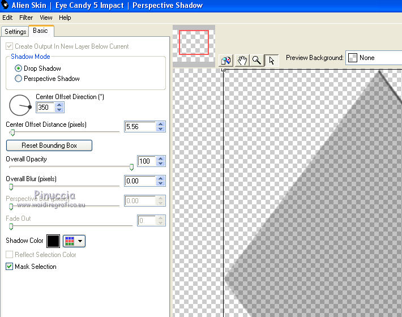Click the Center Offset Distance slider handle
Screen dimensions: 402x317
click(12, 133)
